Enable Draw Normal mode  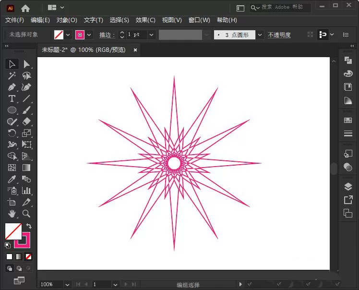10,268
